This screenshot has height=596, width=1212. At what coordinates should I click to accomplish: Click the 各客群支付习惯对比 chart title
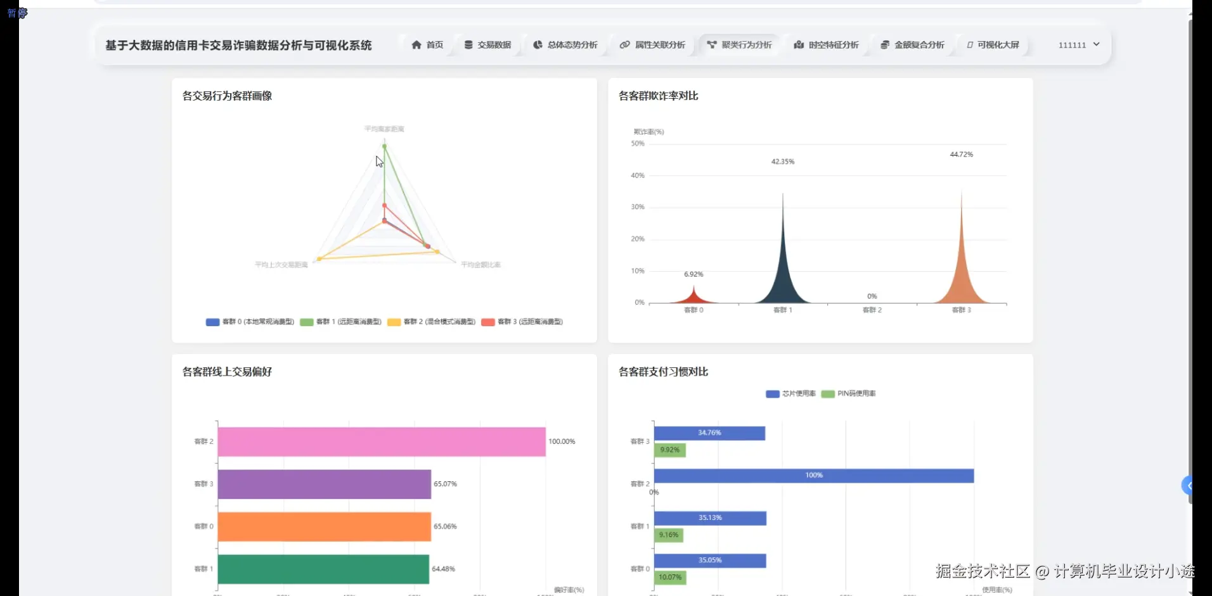point(664,372)
